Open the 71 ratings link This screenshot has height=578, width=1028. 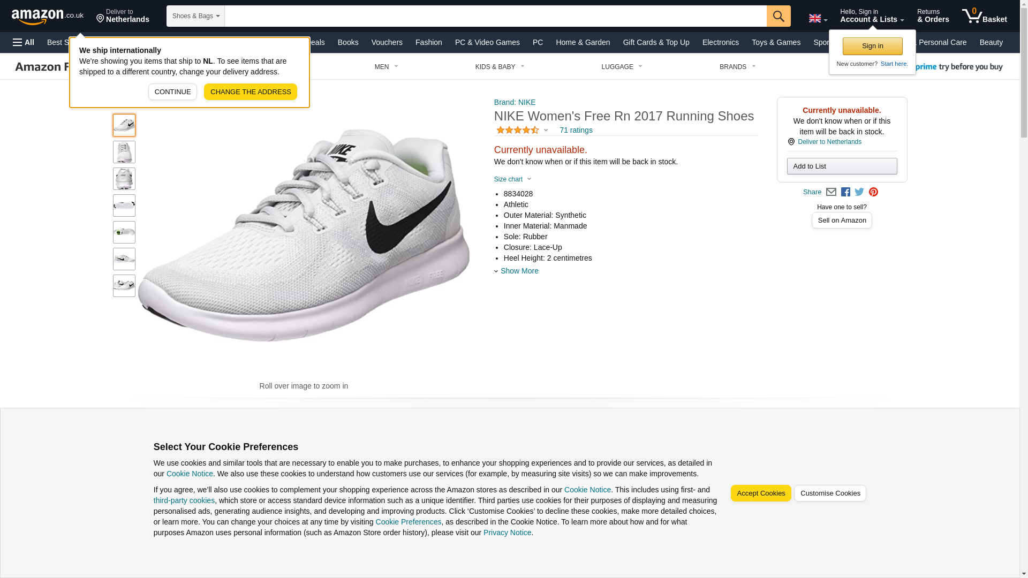point(576,130)
